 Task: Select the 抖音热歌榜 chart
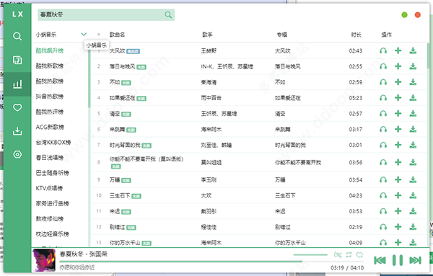(x=50, y=97)
